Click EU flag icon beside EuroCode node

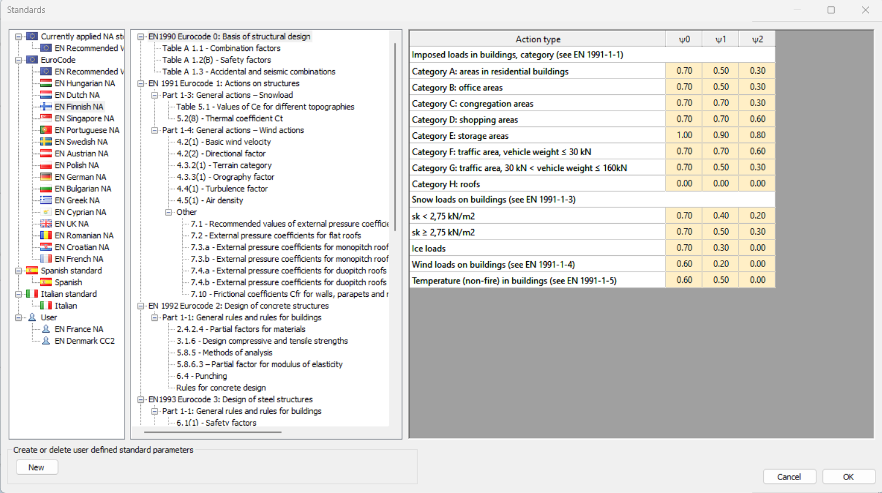[32, 60]
